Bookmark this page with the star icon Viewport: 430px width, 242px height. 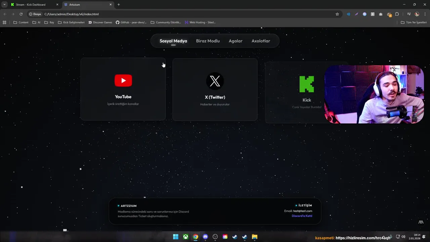click(337, 14)
